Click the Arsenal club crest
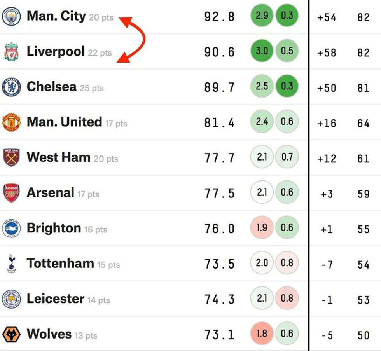The height and width of the screenshot is (351, 381). point(11,193)
